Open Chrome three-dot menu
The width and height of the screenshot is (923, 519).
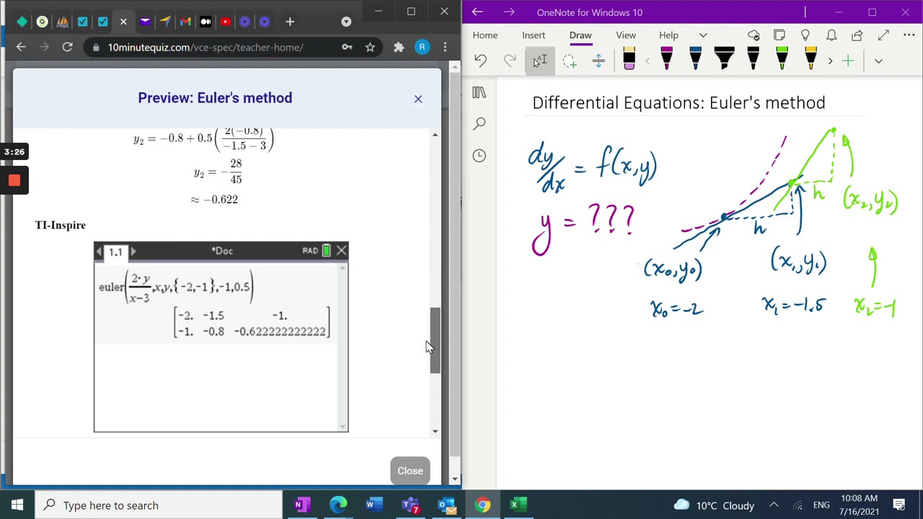pos(445,47)
